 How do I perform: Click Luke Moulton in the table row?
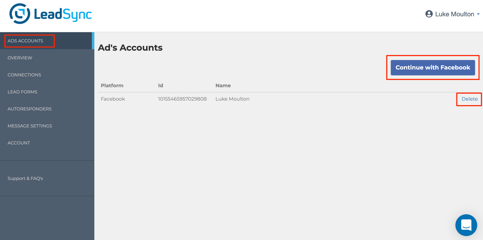(x=232, y=99)
